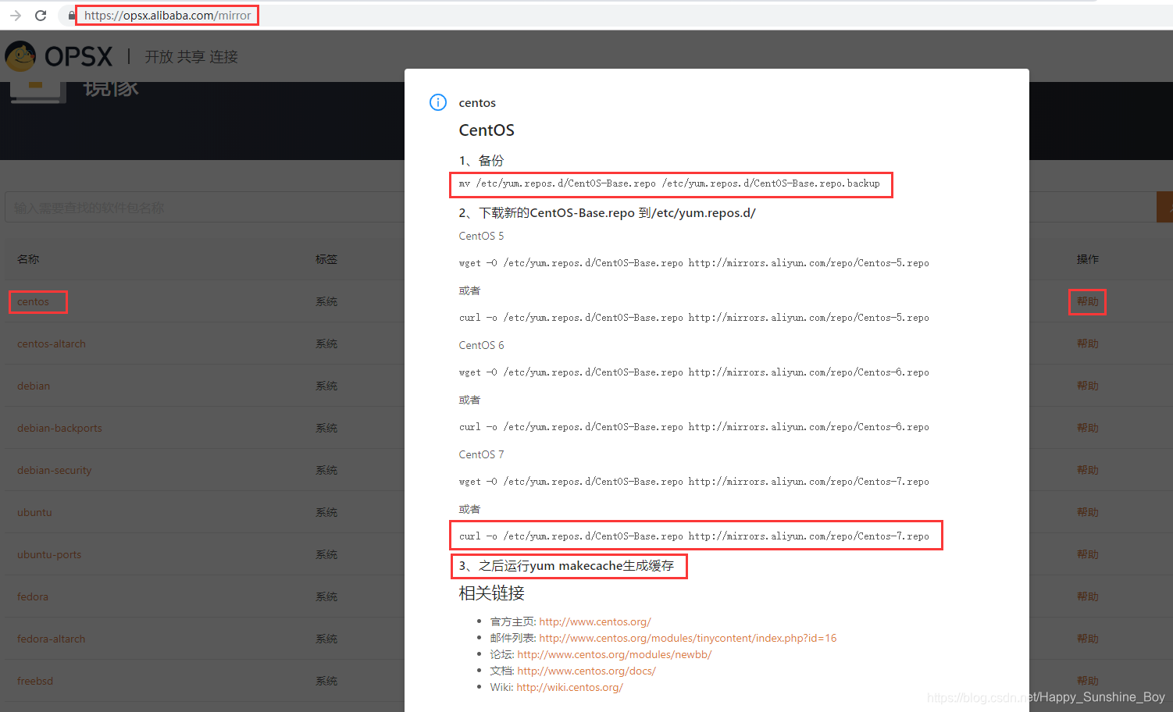The image size is (1173, 712).
Task: Click 帮助 in the ubuntu-ports row
Action: (1088, 554)
